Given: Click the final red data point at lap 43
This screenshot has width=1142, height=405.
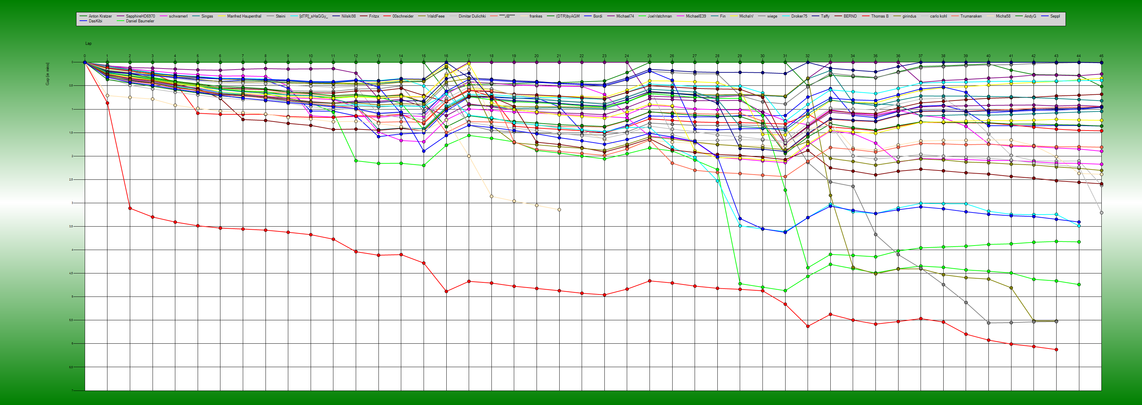Looking at the screenshot, I should [x=1057, y=350].
